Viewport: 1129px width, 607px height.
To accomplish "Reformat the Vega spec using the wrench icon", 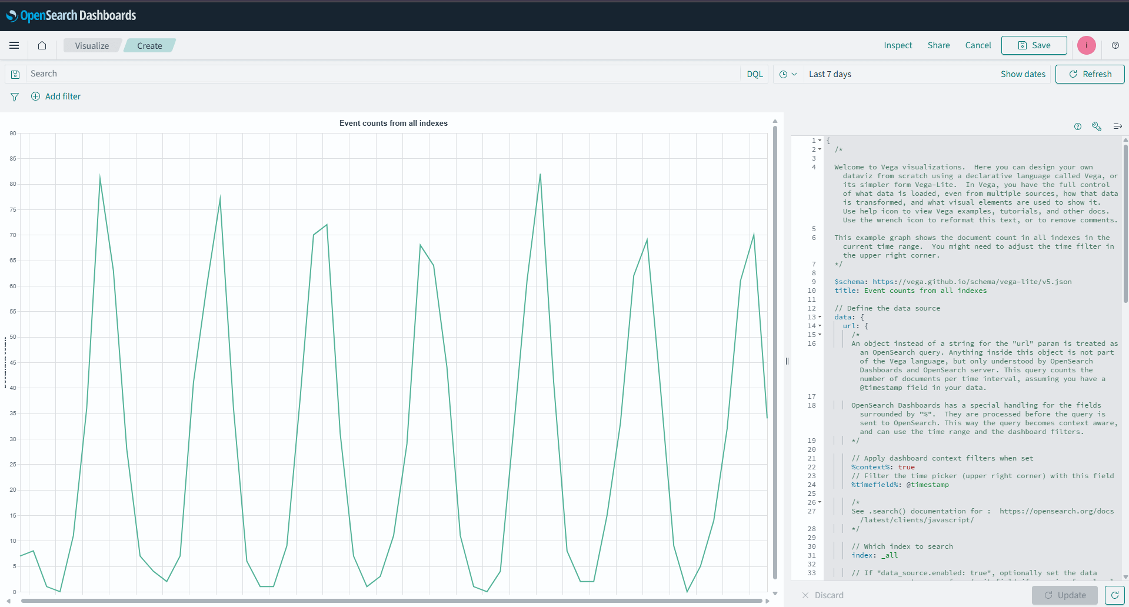I will [x=1096, y=126].
